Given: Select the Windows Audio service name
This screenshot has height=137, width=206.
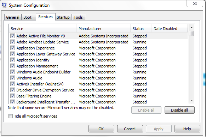Looking at the screenshot, I should [x=29, y=78].
